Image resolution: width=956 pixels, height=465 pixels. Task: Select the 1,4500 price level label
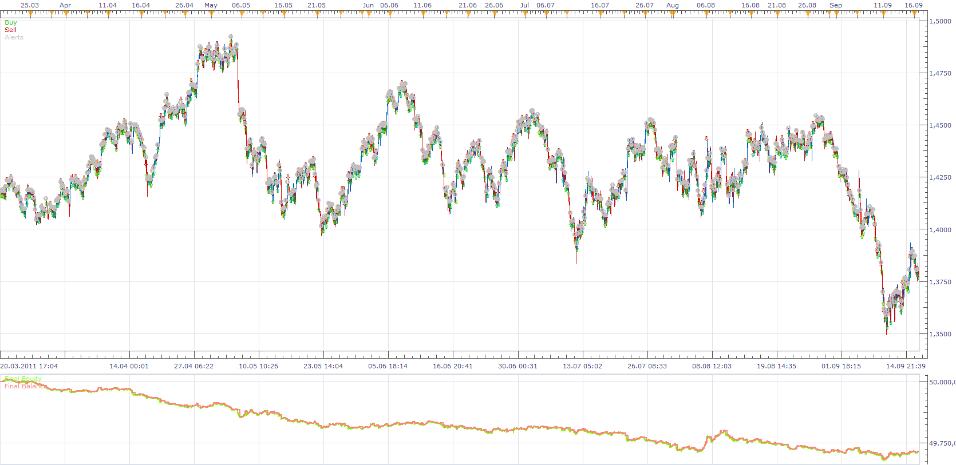(x=941, y=125)
